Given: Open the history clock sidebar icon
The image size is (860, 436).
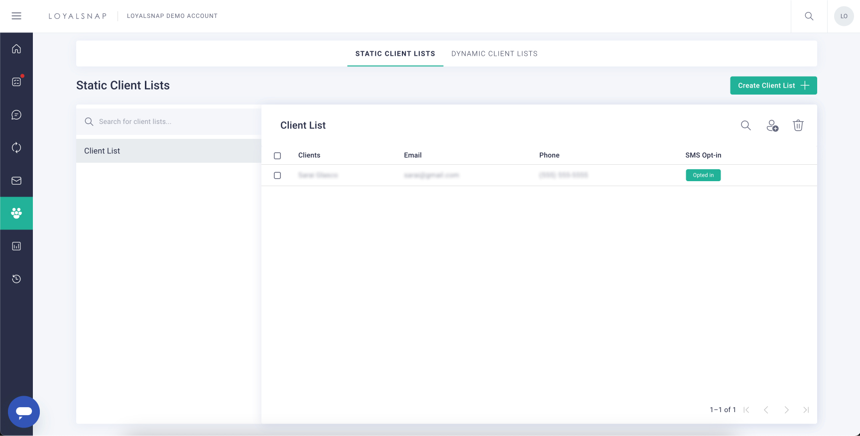Looking at the screenshot, I should (16, 279).
